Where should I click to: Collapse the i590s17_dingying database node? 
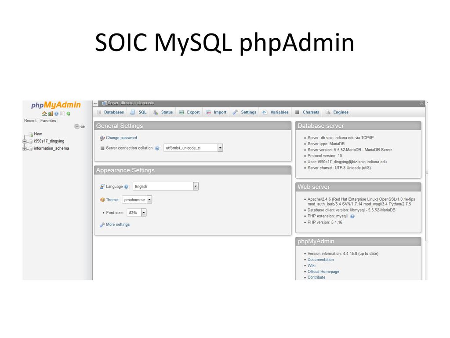click(25, 141)
